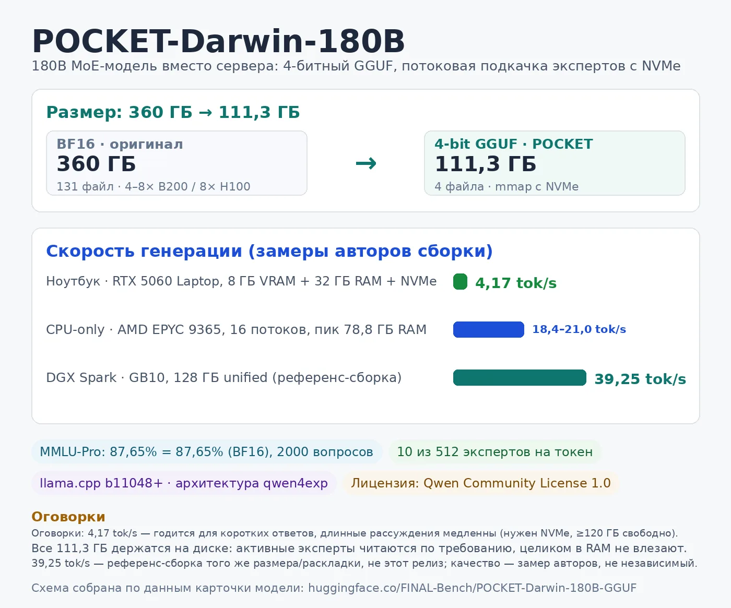Click the caveat line starting "39,25 tok/s — референс-сборка"
Screen dimensions: 731x608
tap(364, 564)
